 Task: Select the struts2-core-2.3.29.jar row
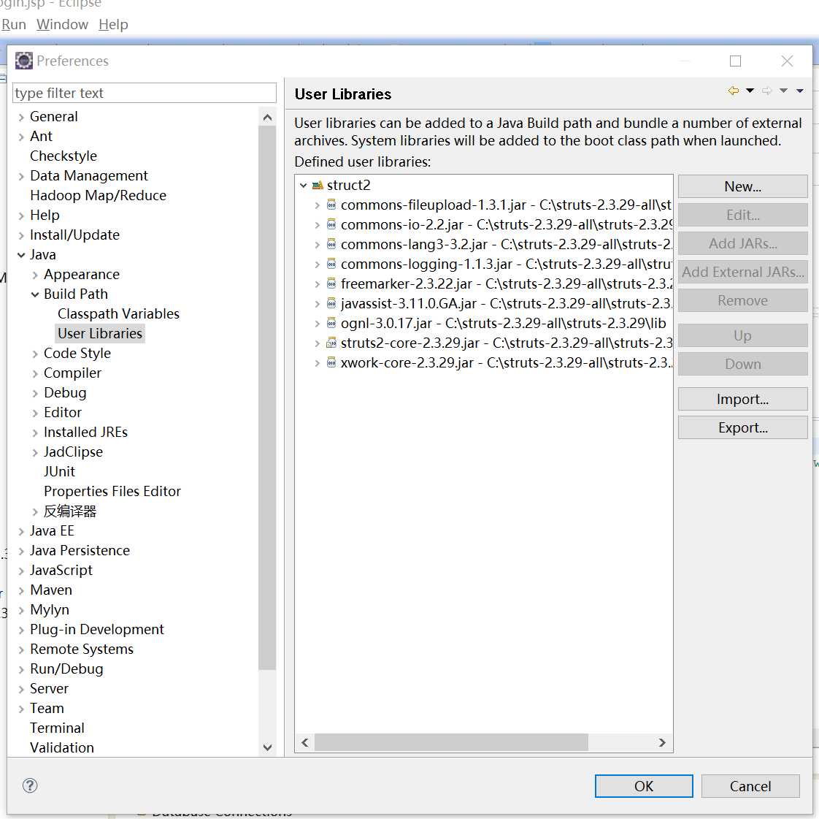pos(483,343)
